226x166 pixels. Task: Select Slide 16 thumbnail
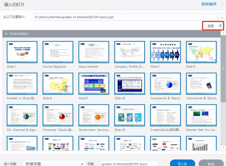(x=130, y=115)
